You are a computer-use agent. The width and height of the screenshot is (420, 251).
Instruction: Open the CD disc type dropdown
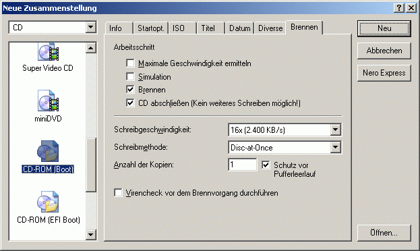(91, 27)
